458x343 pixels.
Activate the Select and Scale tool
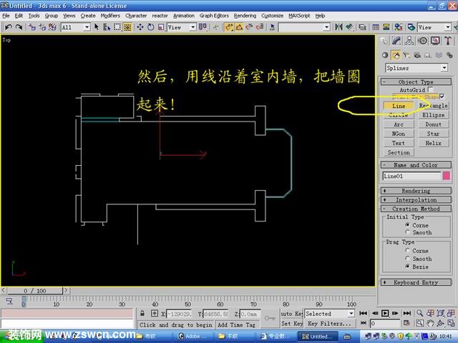161,27
